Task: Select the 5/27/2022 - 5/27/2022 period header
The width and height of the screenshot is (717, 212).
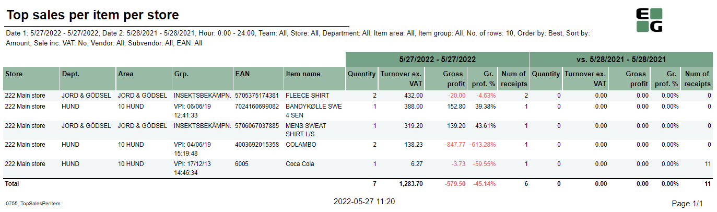Action: tap(437, 60)
